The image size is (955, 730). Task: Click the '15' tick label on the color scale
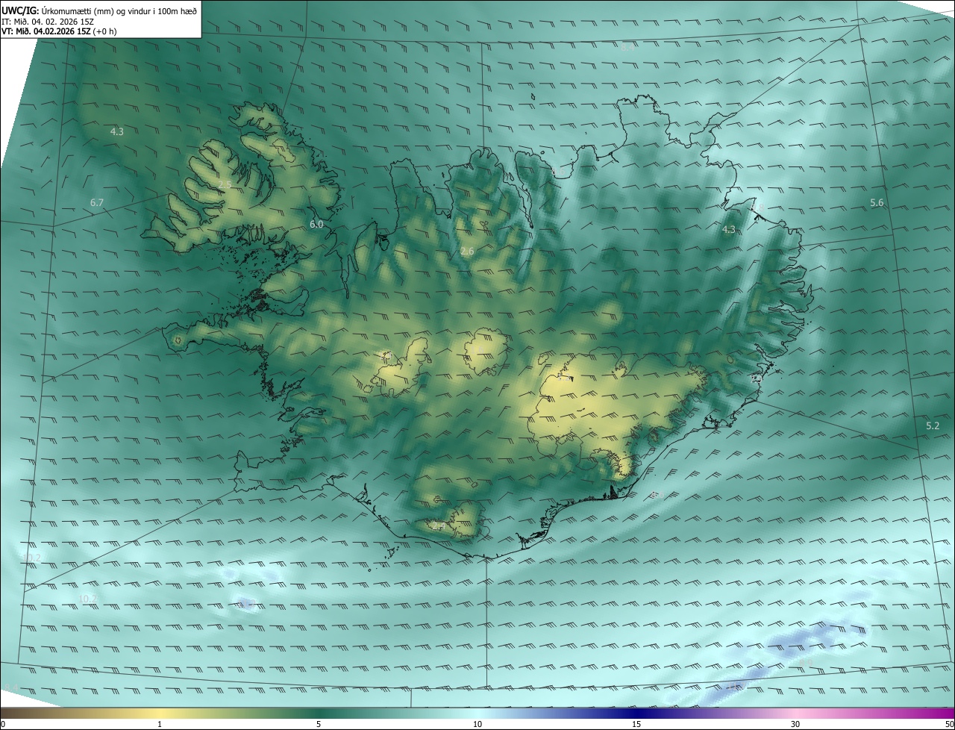click(636, 724)
